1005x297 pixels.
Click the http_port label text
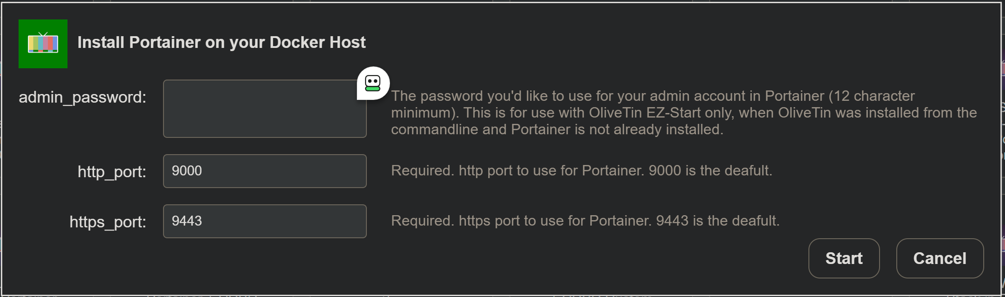[x=112, y=172]
